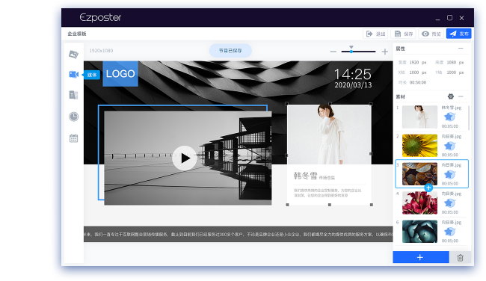Click the Exit button in toolbar

pyautogui.click(x=375, y=34)
